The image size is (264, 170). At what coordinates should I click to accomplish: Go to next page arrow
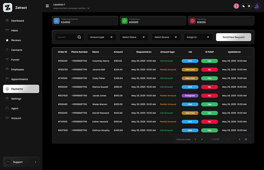point(240,139)
